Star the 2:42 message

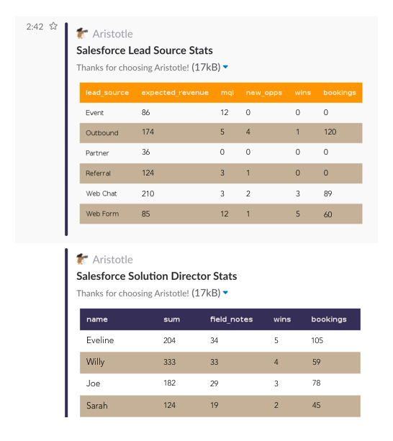pos(53,26)
